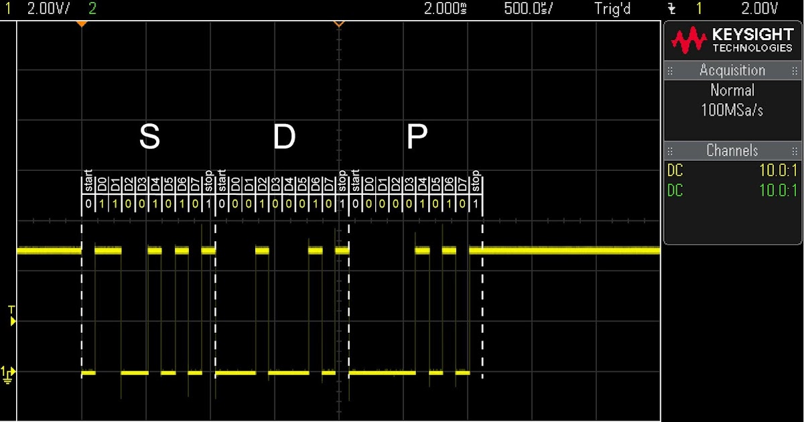Open the Channels panel header
The height and width of the screenshot is (422, 804).
pos(732,151)
